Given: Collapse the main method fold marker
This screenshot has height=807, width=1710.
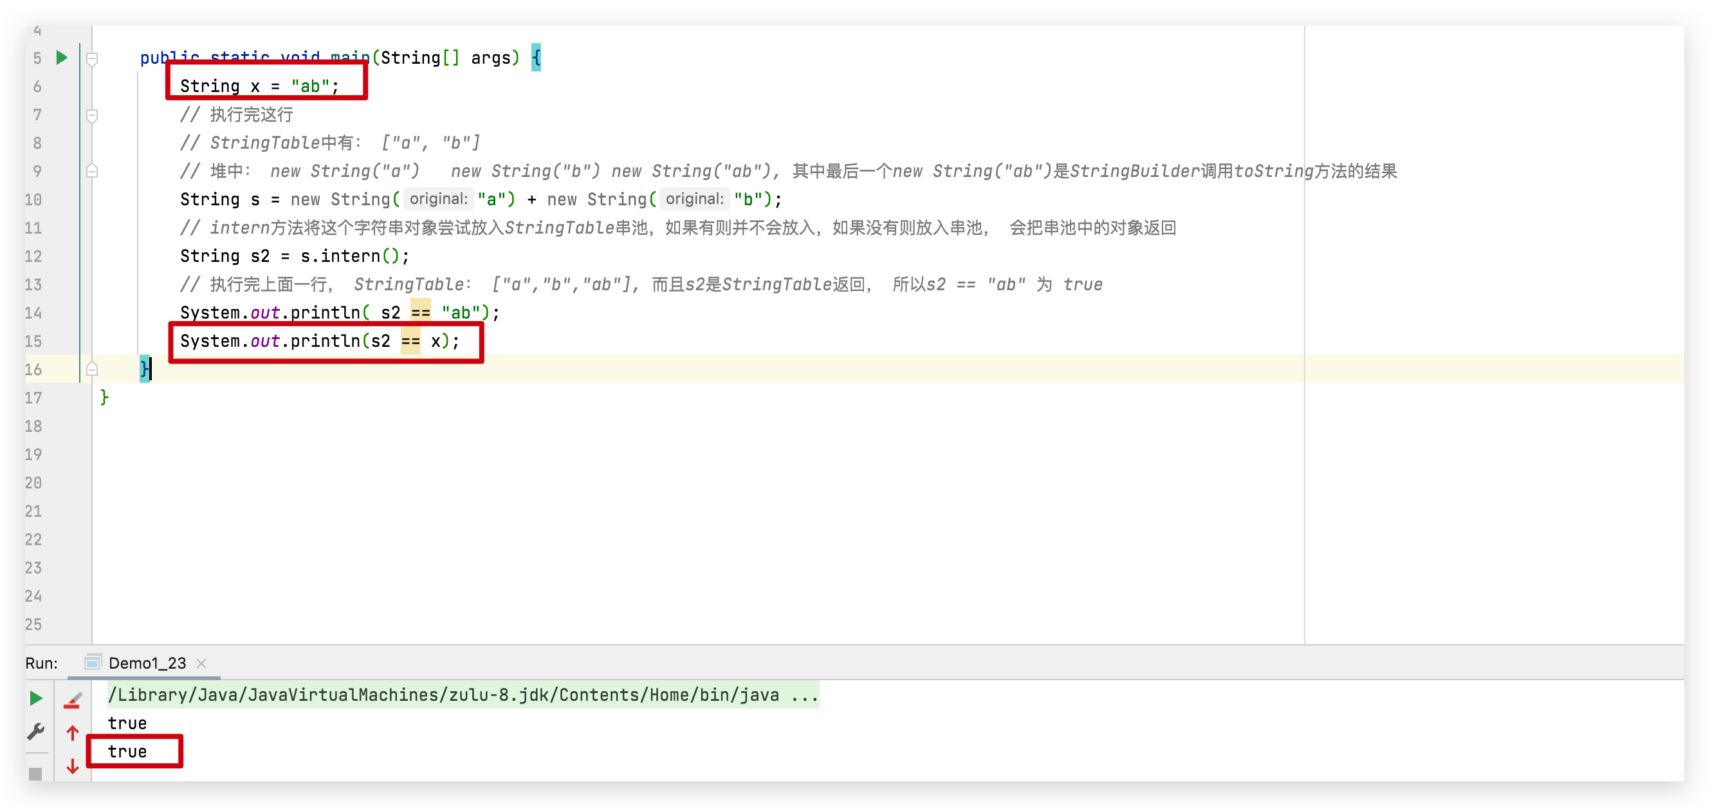Looking at the screenshot, I should (92, 59).
